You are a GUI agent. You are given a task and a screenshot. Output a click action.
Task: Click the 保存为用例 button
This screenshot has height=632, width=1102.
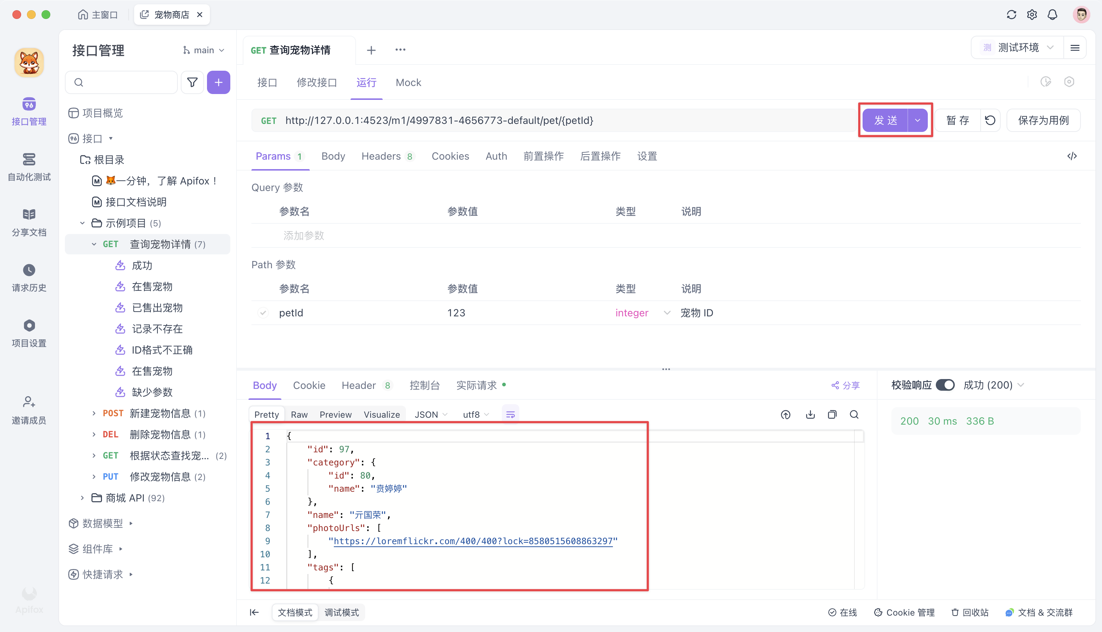(1043, 120)
